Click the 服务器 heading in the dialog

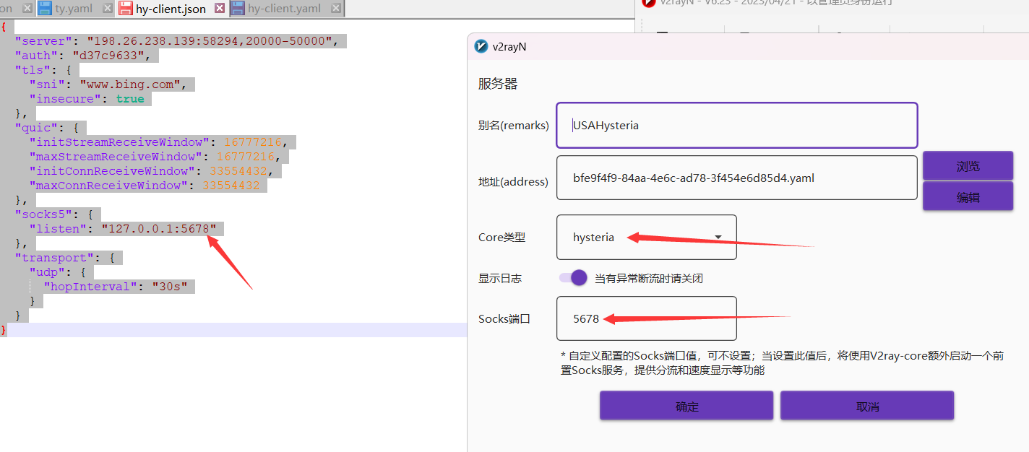click(x=498, y=84)
